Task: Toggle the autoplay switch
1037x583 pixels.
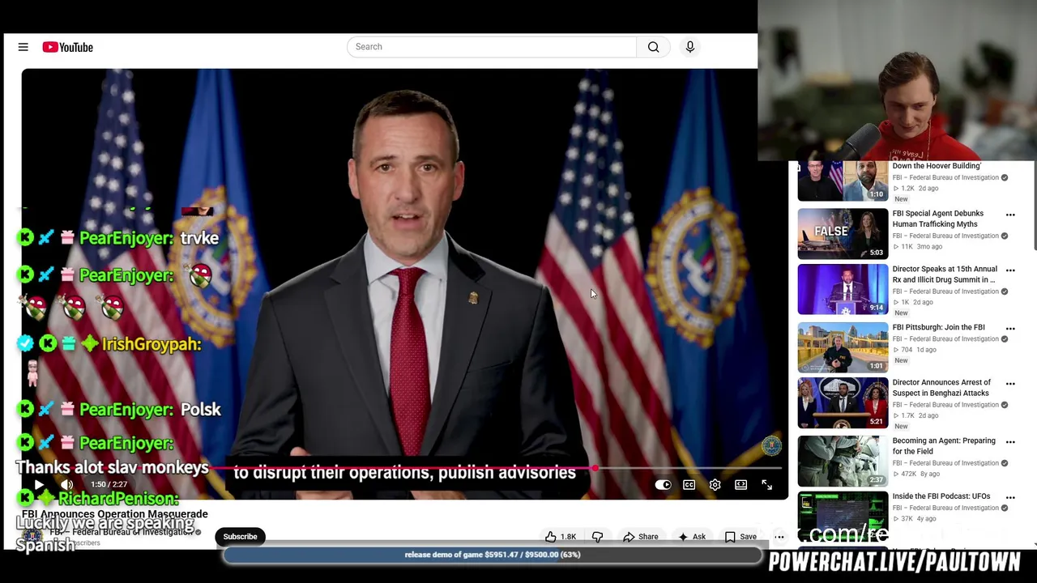Action: pyautogui.click(x=663, y=484)
